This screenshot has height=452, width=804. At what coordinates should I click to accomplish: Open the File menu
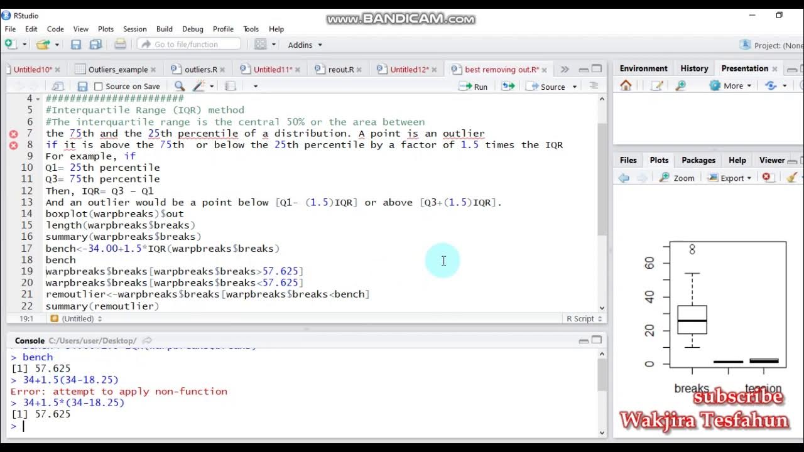[x=10, y=29]
